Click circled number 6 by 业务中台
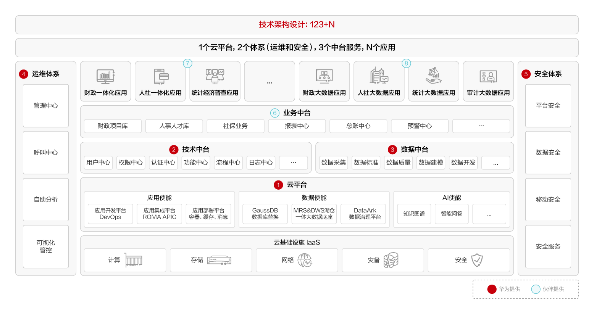Viewport: 594px width, 314px height. click(275, 113)
